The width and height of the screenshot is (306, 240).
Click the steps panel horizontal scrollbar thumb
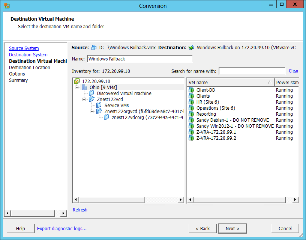click(x=33, y=213)
